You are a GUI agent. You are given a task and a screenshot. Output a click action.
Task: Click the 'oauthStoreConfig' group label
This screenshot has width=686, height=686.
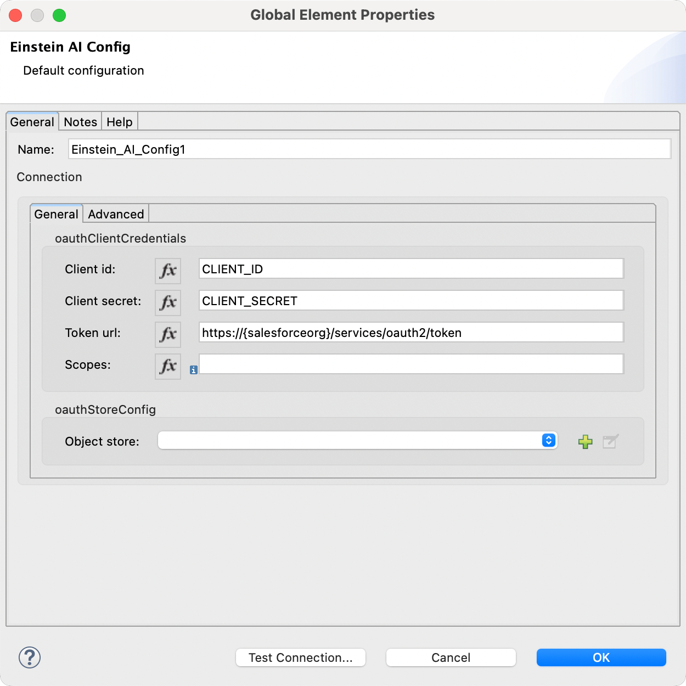[x=105, y=409]
